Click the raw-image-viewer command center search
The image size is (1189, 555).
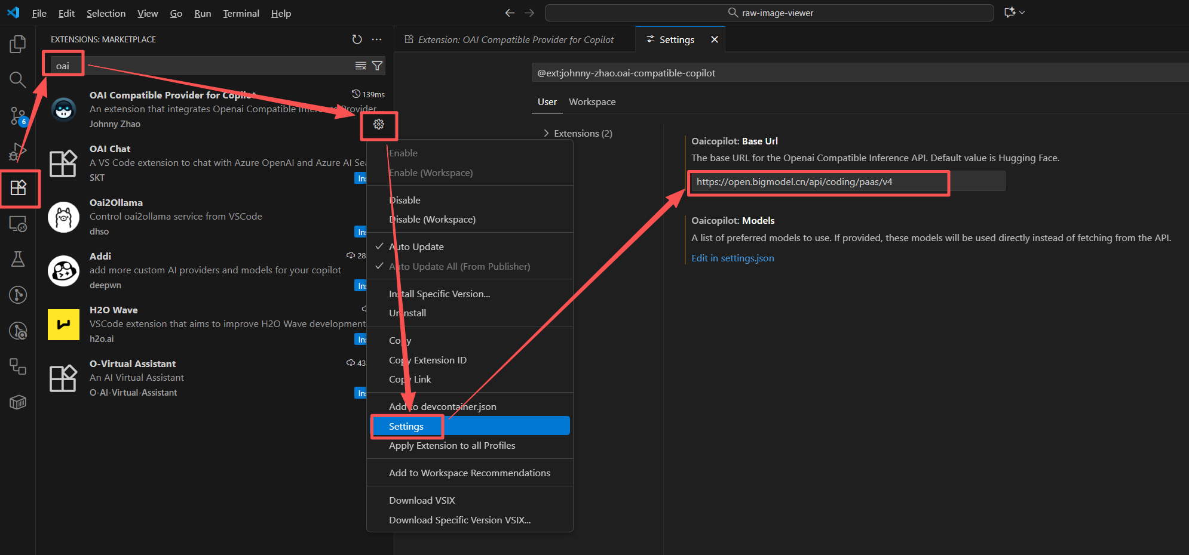770,13
